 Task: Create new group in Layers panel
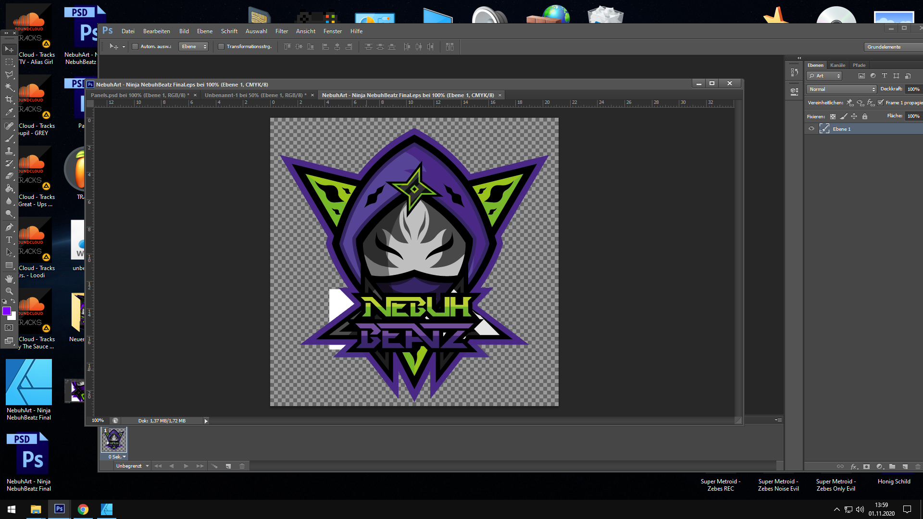coord(892,467)
